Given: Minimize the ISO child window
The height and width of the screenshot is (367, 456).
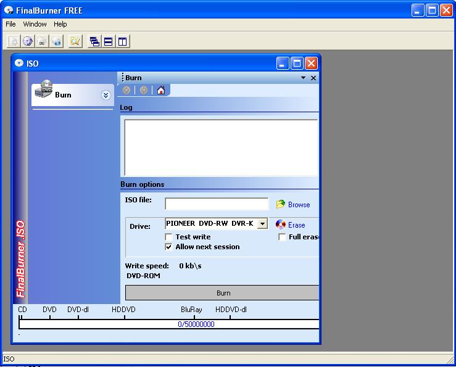Looking at the screenshot, I should pyautogui.click(x=283, y=63).
